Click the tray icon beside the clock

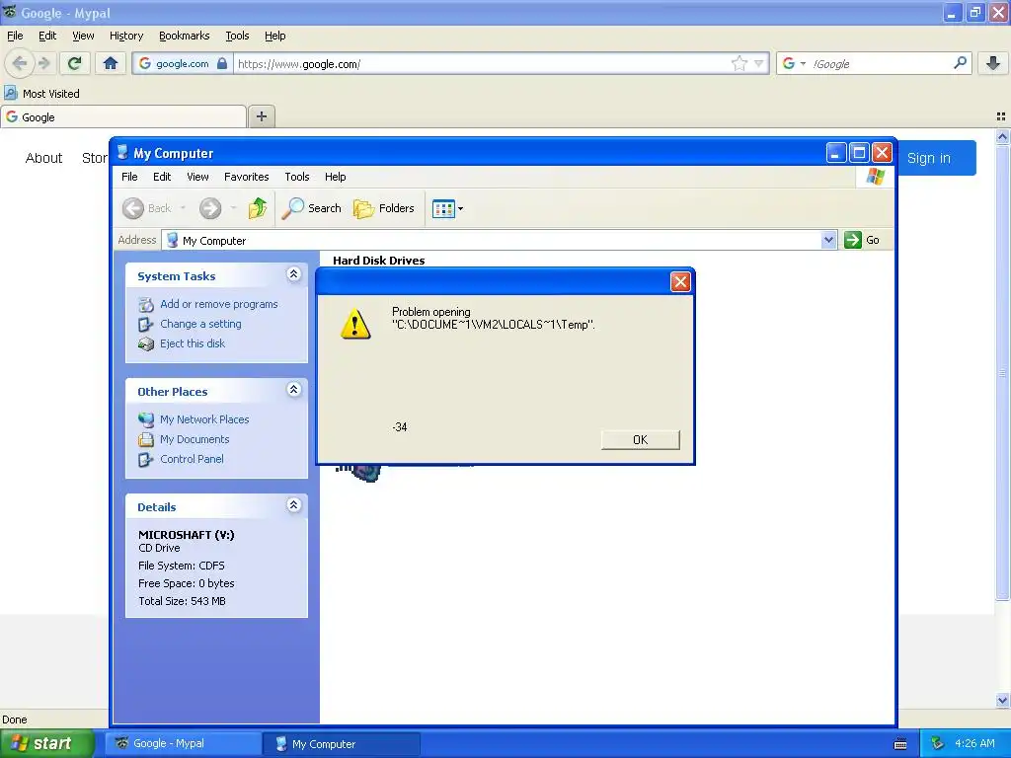point(937,744)
